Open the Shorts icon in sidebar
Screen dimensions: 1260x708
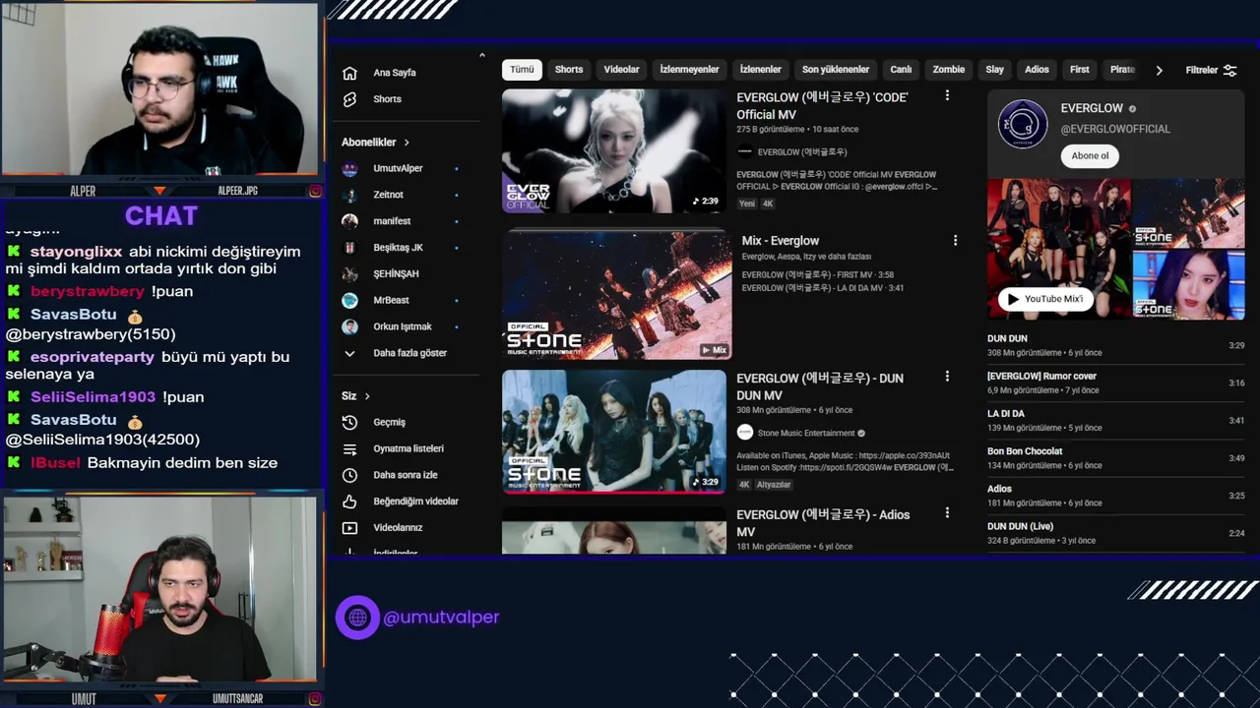(349, 99)
